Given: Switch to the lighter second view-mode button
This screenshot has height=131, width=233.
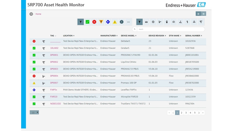Looking at the screenshot, I should point(203,14).
